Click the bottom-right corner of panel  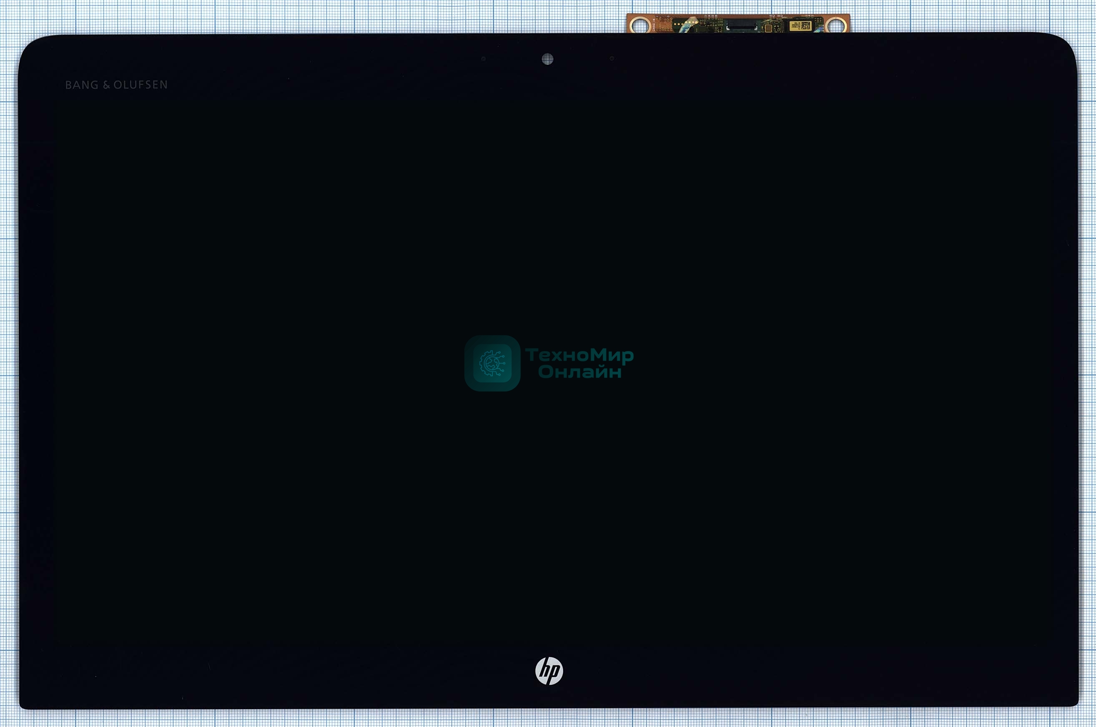(1074, 702)
